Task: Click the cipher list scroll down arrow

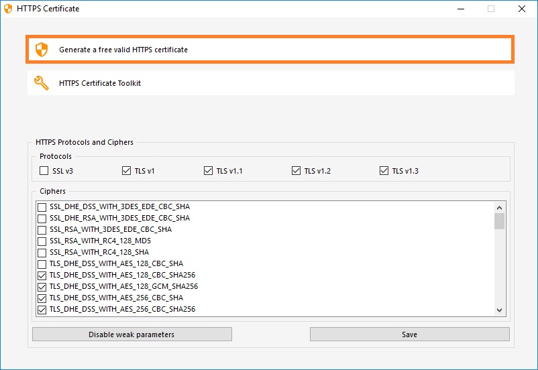Action: click(499, 310)
